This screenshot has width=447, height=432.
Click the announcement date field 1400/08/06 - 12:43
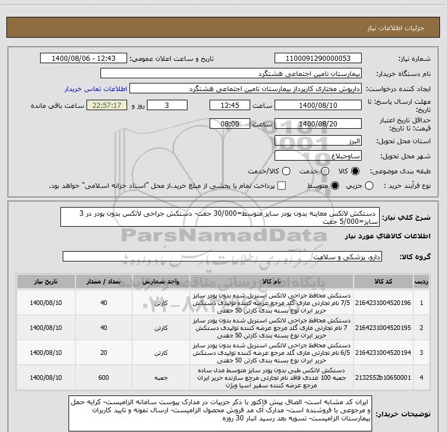83,58
